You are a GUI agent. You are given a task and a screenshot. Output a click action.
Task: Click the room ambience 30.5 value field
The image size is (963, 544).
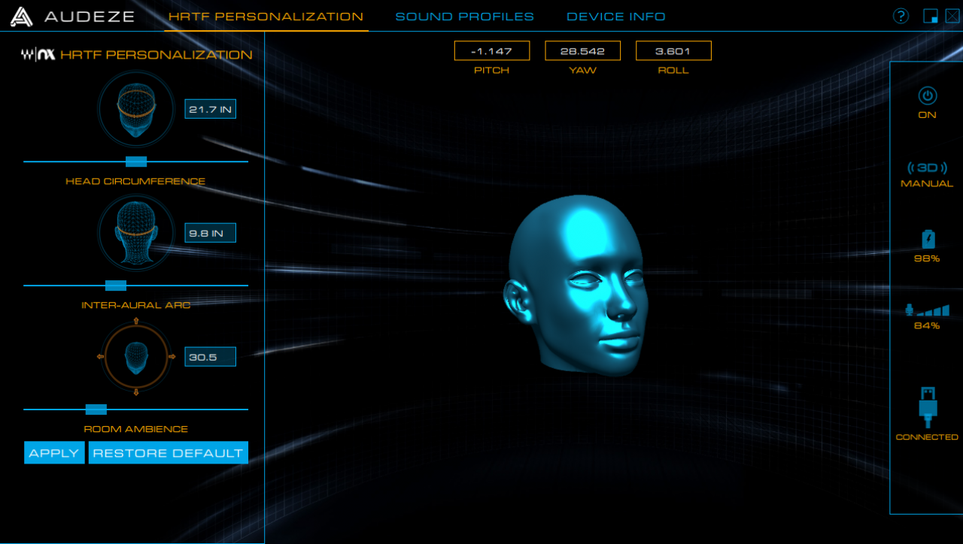[x=211, y=357]
